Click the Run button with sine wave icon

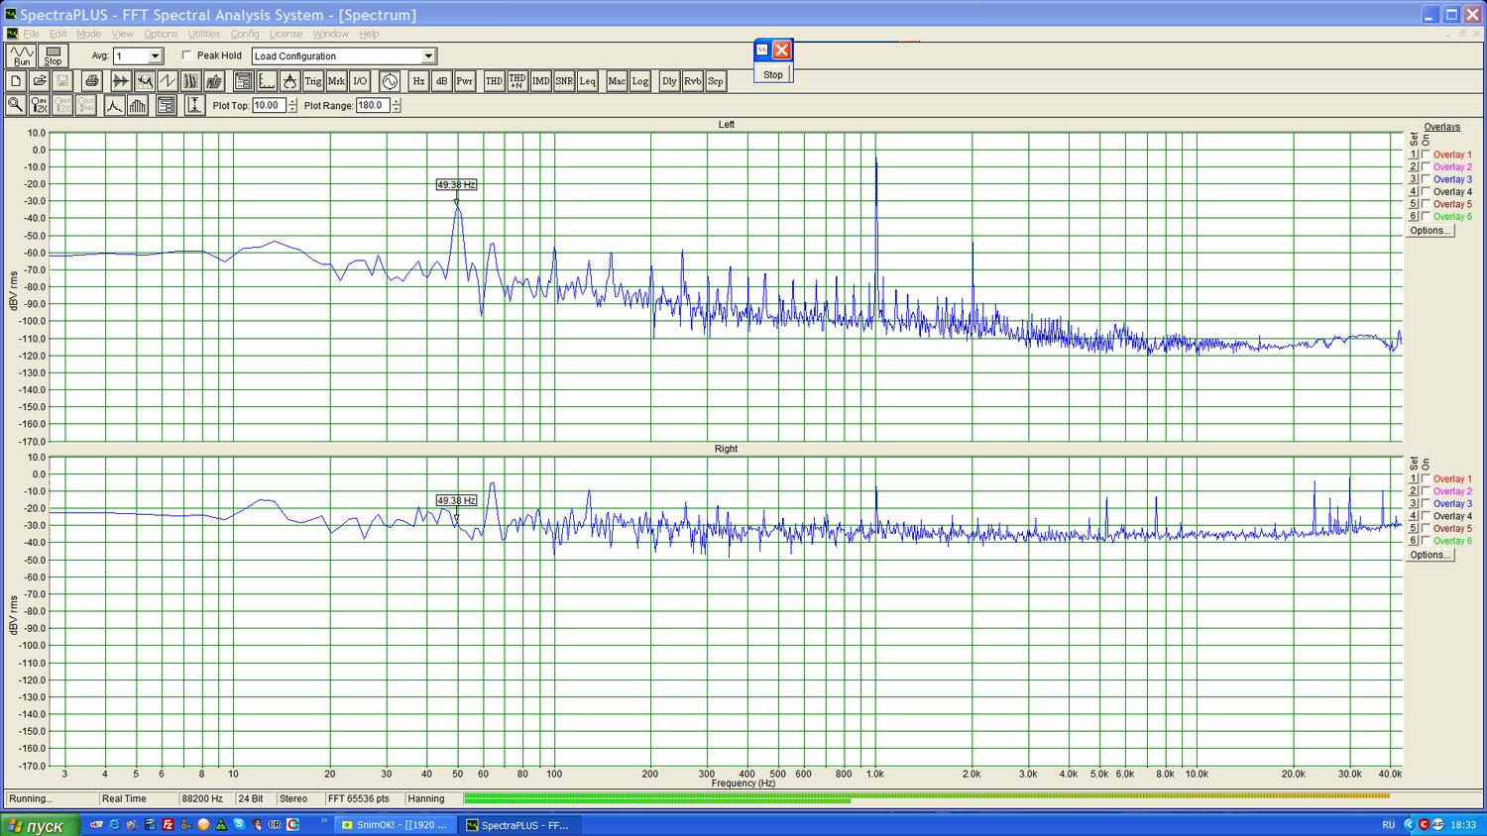(22, 55)
